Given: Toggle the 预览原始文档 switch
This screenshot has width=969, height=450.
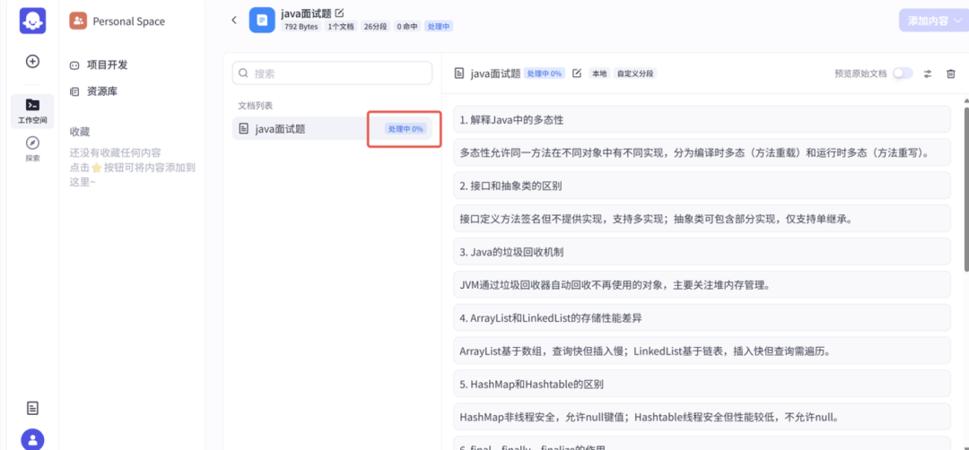Looking at the screenshot, I should tap(903, 74).
